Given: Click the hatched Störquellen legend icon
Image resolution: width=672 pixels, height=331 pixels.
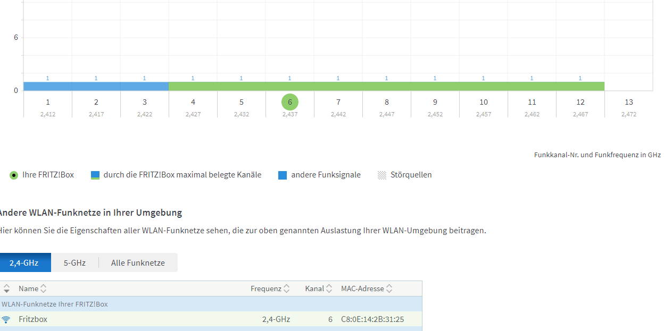Looking at the screenshot, I should (382, 175).
